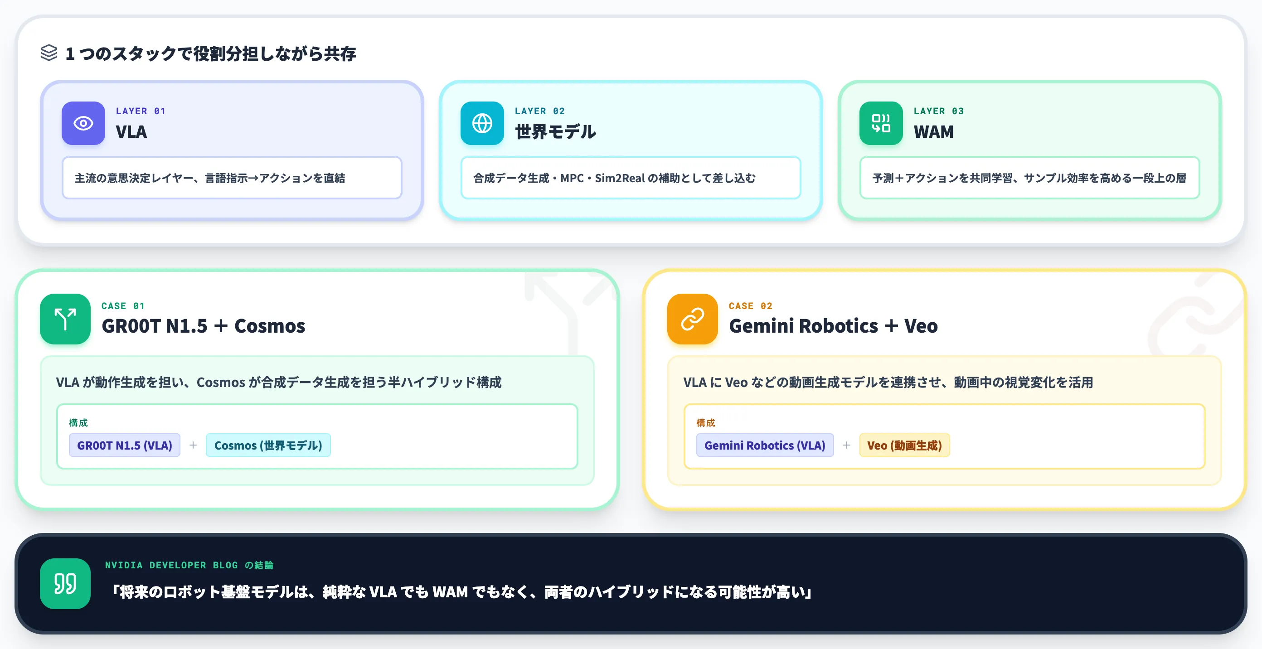Click the stacked layers icon beside the heading
The width and height of the screenshot is (1262, 649).
click(x=49, y=53)
